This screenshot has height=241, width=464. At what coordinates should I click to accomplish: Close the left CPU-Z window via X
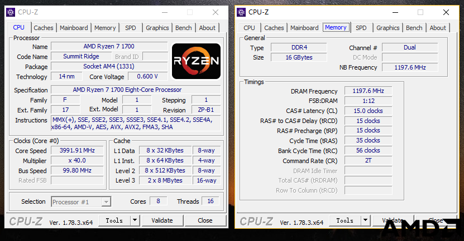pyautogui.click(x=216, y=12)
